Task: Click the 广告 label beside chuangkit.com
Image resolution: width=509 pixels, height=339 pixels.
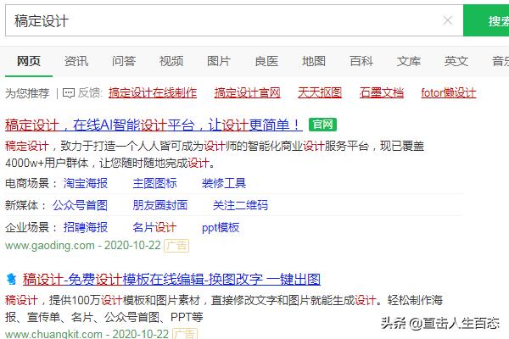Action: click(x=185, y=334)
